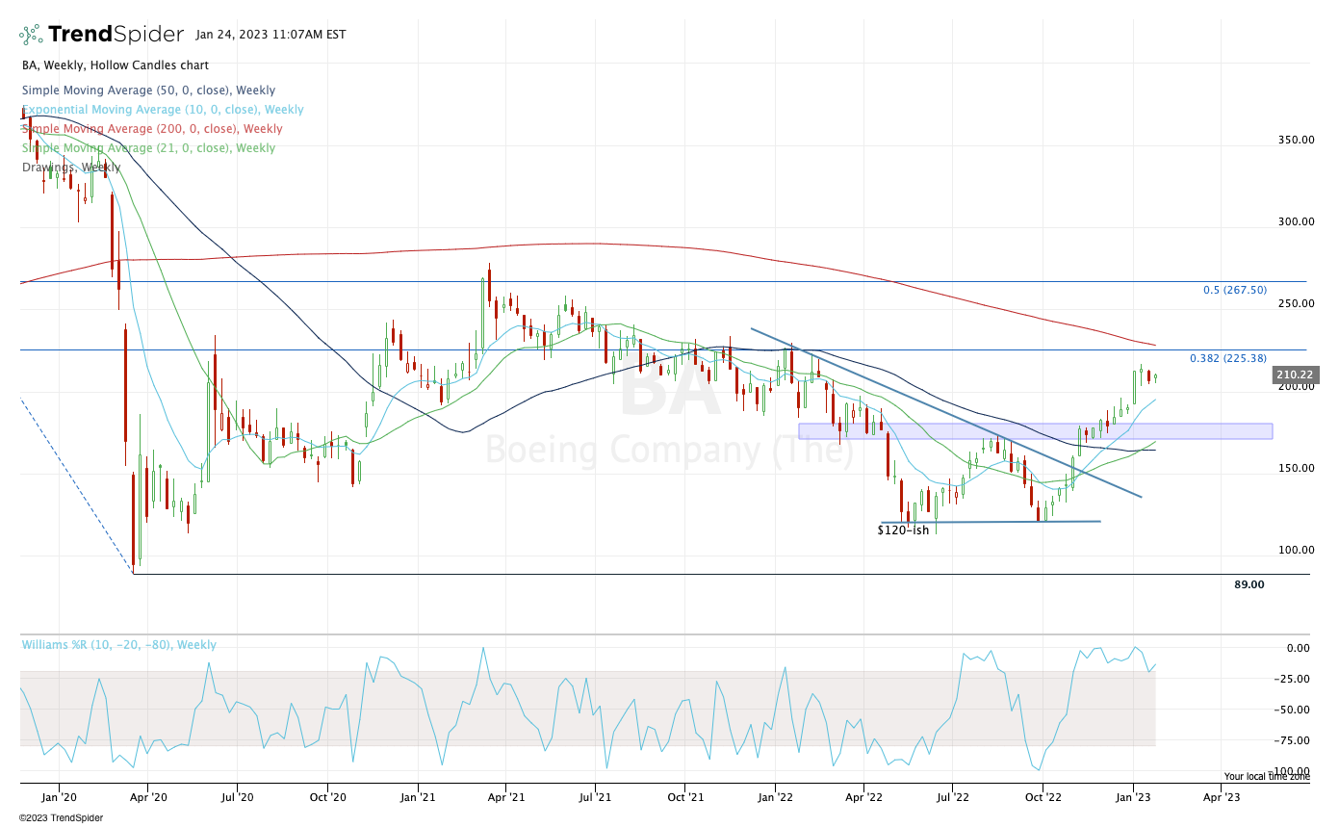Click the Apr '20 date on time axis
Viewport: 1339px width, 827px height.
[147, 797]
